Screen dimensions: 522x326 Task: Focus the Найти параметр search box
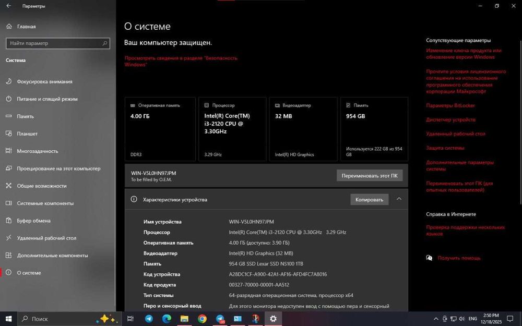pos(57,43)
